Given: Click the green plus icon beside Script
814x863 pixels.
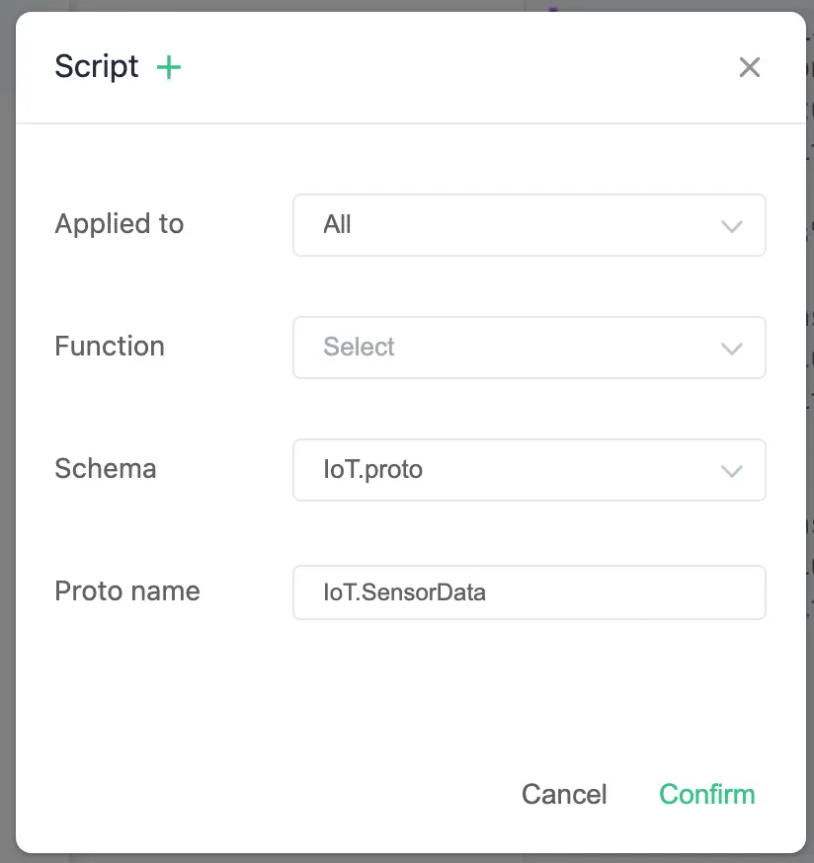Looking at the screenshot, I should (168, 67).
